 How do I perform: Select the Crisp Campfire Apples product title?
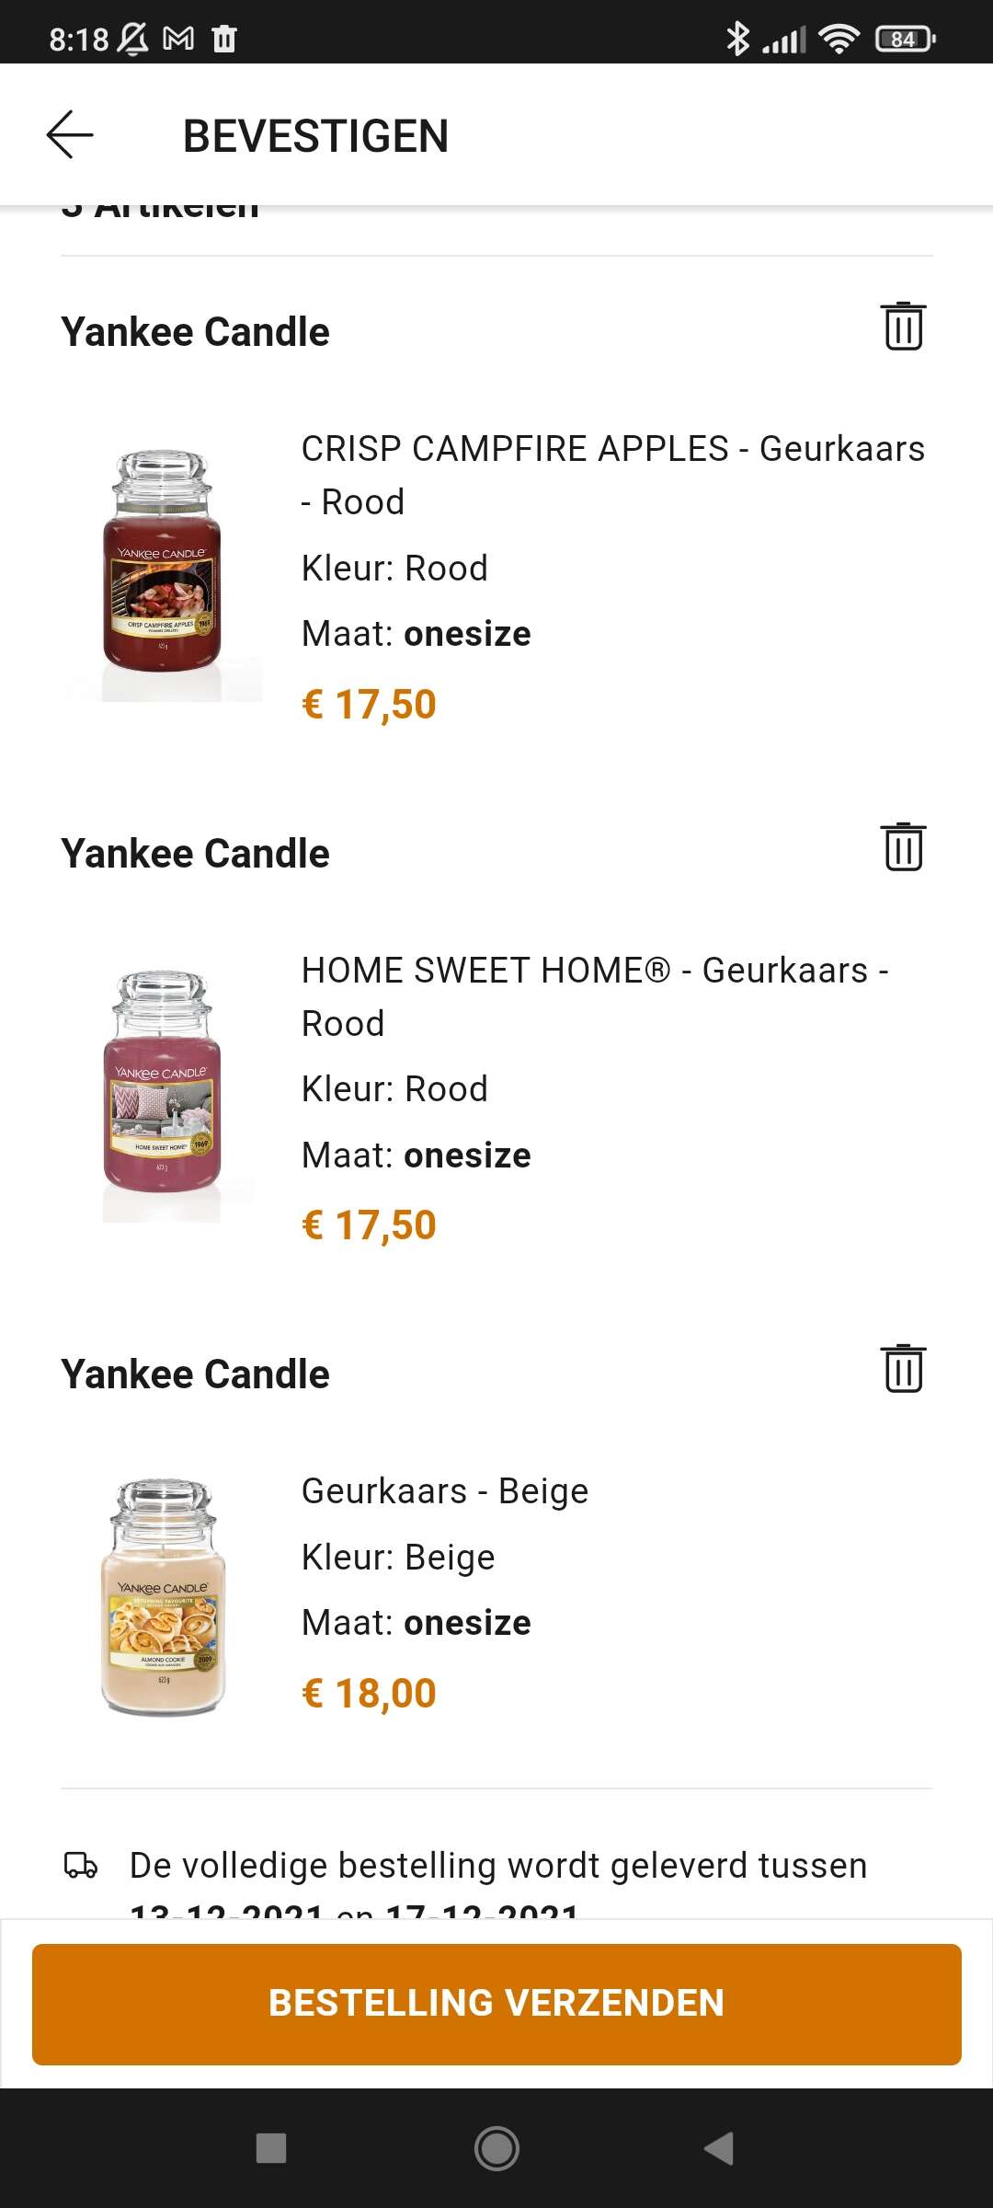(x=612, y=475)
